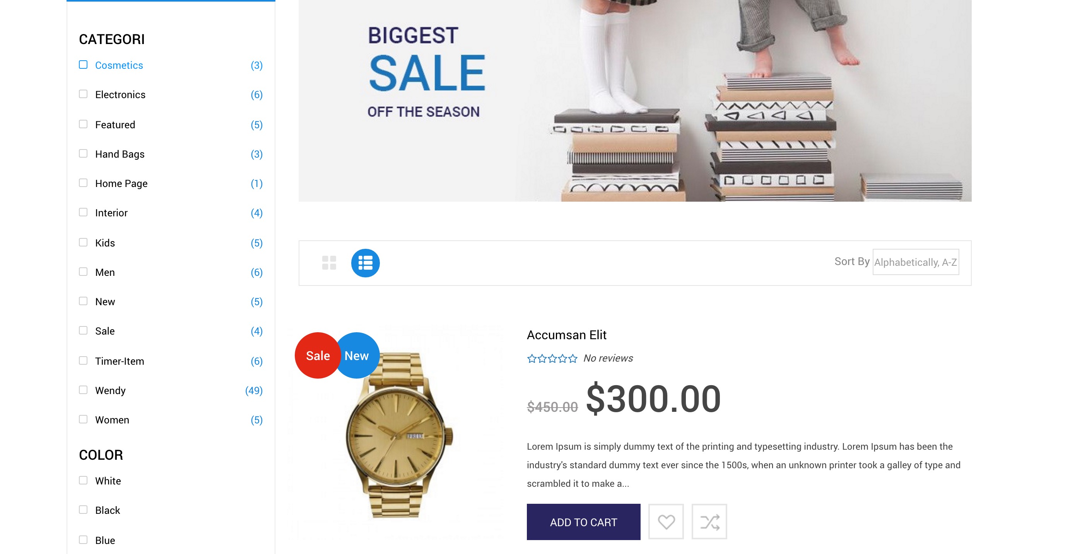Tick the Electronics checkbox
Image resolution: width=1087 pixels, height=554 pixels.
pyautogui.click(x=83, y=94)
